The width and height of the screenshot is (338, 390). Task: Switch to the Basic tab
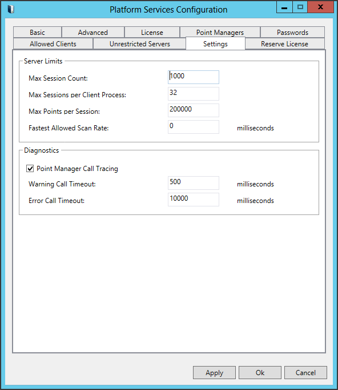coord(37,33)
